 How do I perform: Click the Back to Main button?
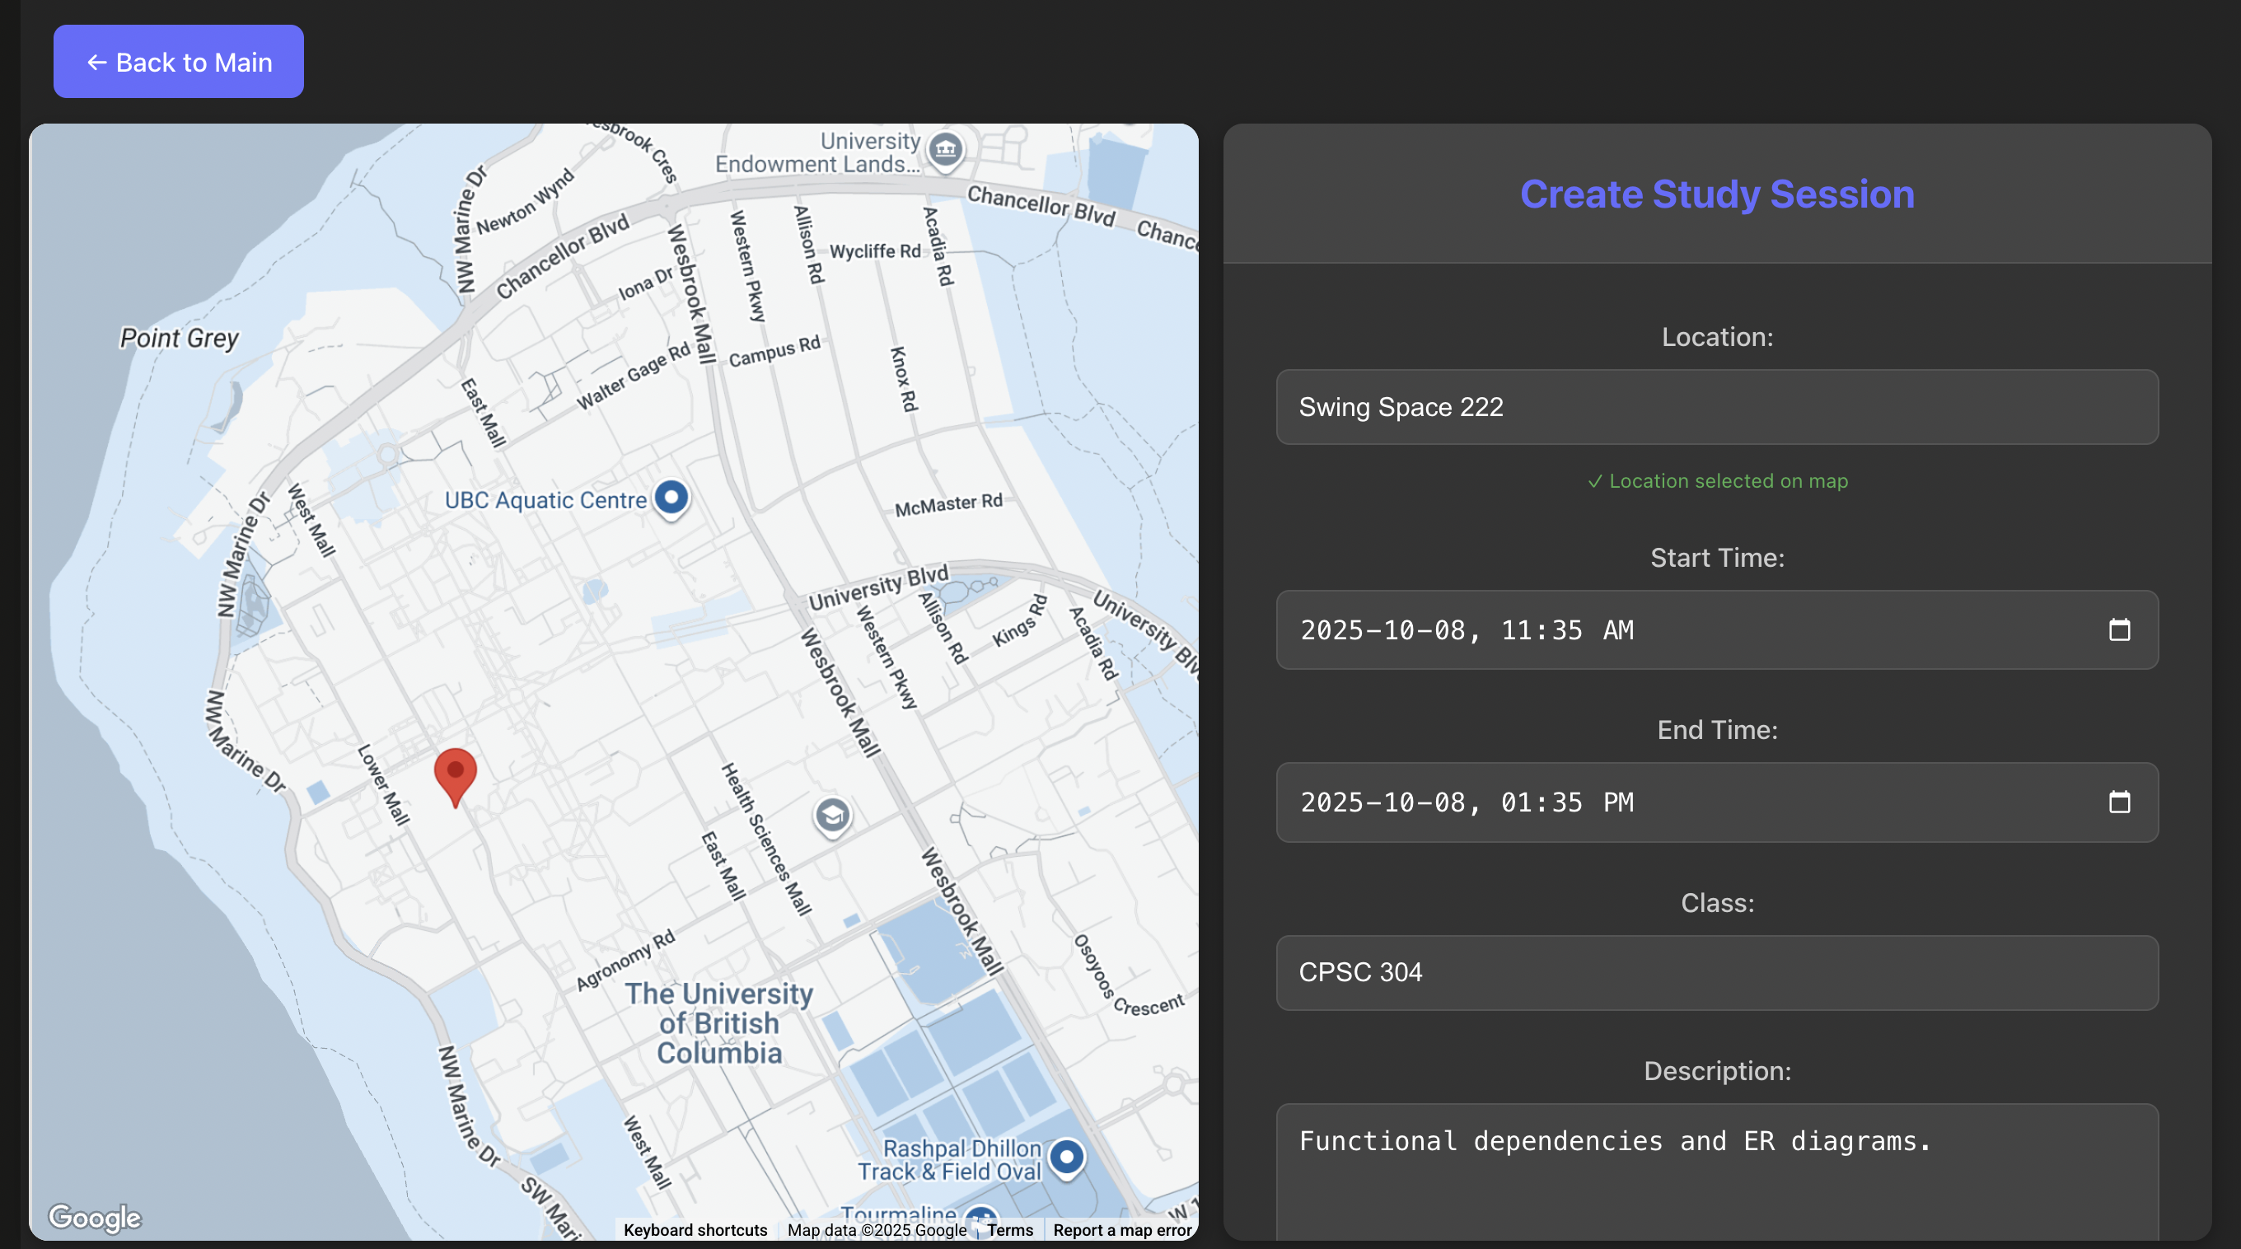178,61
